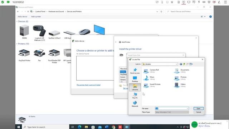Select the Music library
The image size is (229, 129).
[149, 78]
